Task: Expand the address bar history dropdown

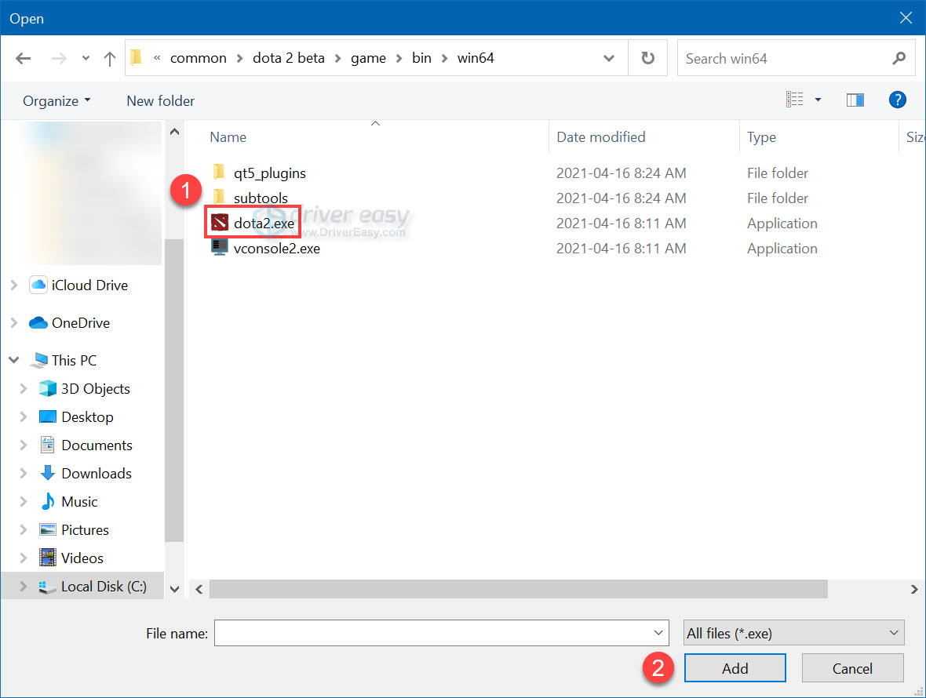Action: click(609, 58)
